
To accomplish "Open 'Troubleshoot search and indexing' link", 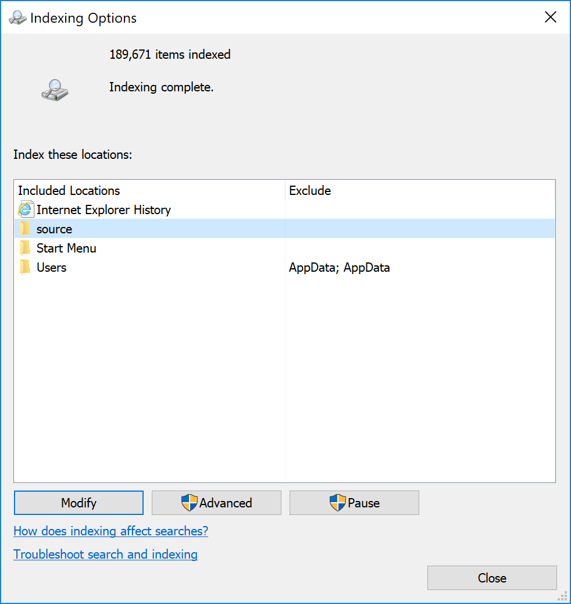I will [105, 554].
